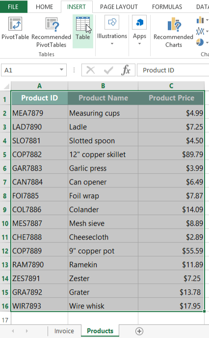Select column C header

coord(171,86)
